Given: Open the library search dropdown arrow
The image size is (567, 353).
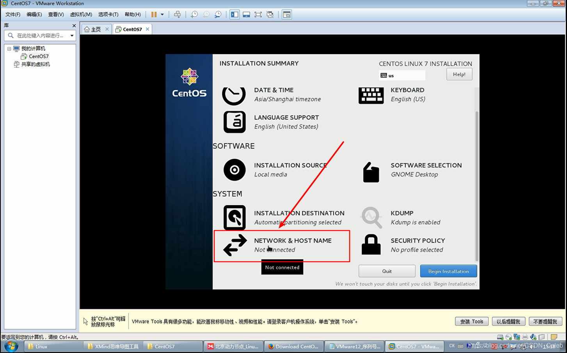Looking at the screenshot, I should [72, 35].
